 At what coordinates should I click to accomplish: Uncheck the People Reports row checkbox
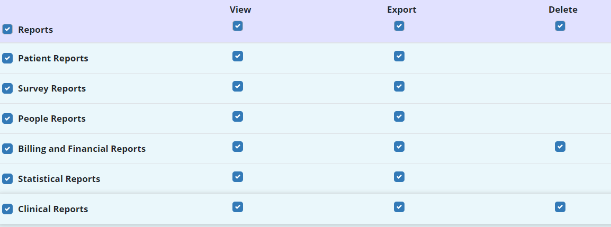(x=7, y=119)
